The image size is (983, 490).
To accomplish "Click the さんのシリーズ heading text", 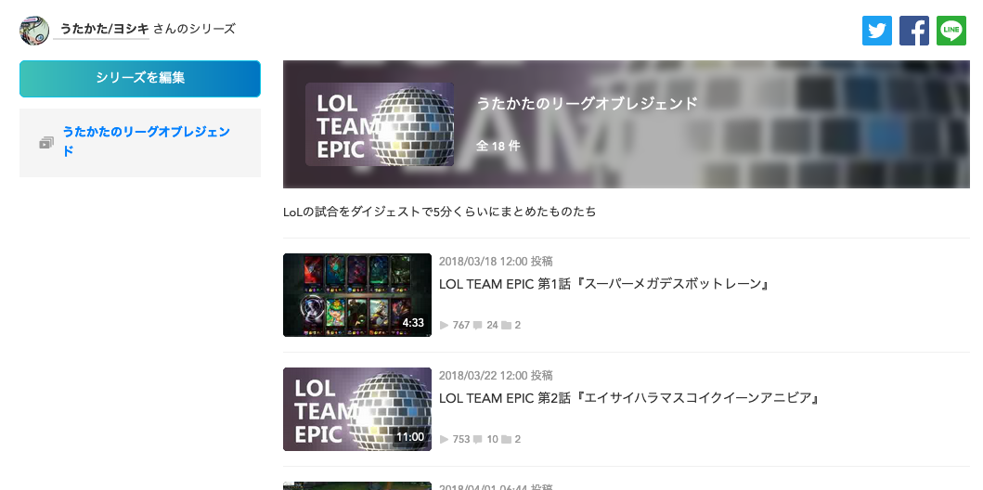I will 194,29.
